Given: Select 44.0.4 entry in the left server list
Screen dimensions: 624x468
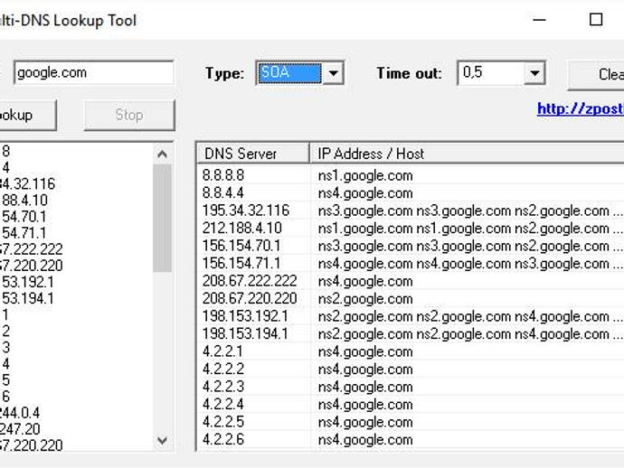Looking at the screenshot, I should pyautogui.click(x=20, y=413).
